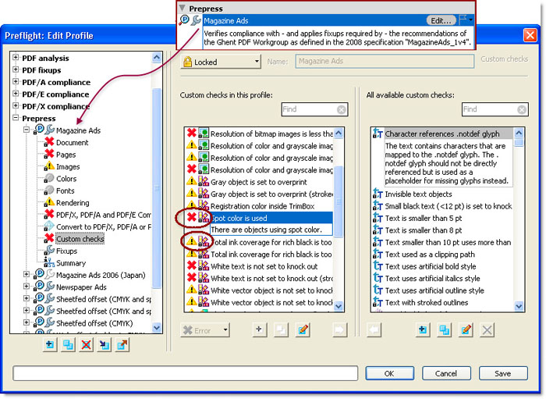Expand the Newspaper Ads profile
Screen dimensions: 546x399
click(27, 287)
